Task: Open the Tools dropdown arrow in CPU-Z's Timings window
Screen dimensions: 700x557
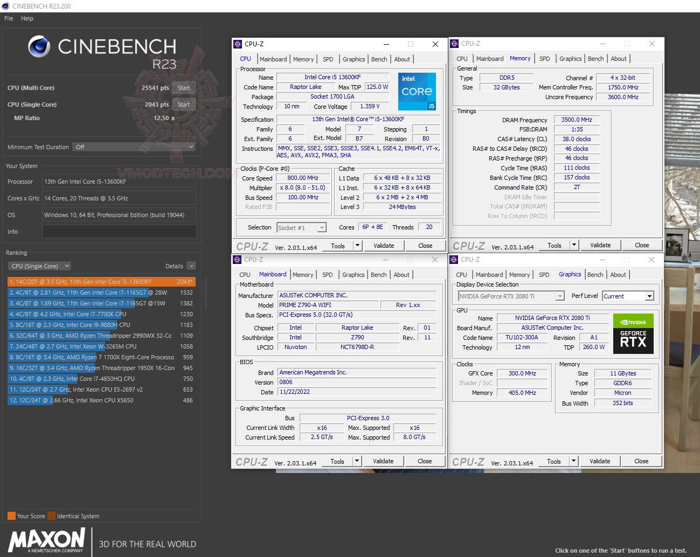Action: pos(574,245)
